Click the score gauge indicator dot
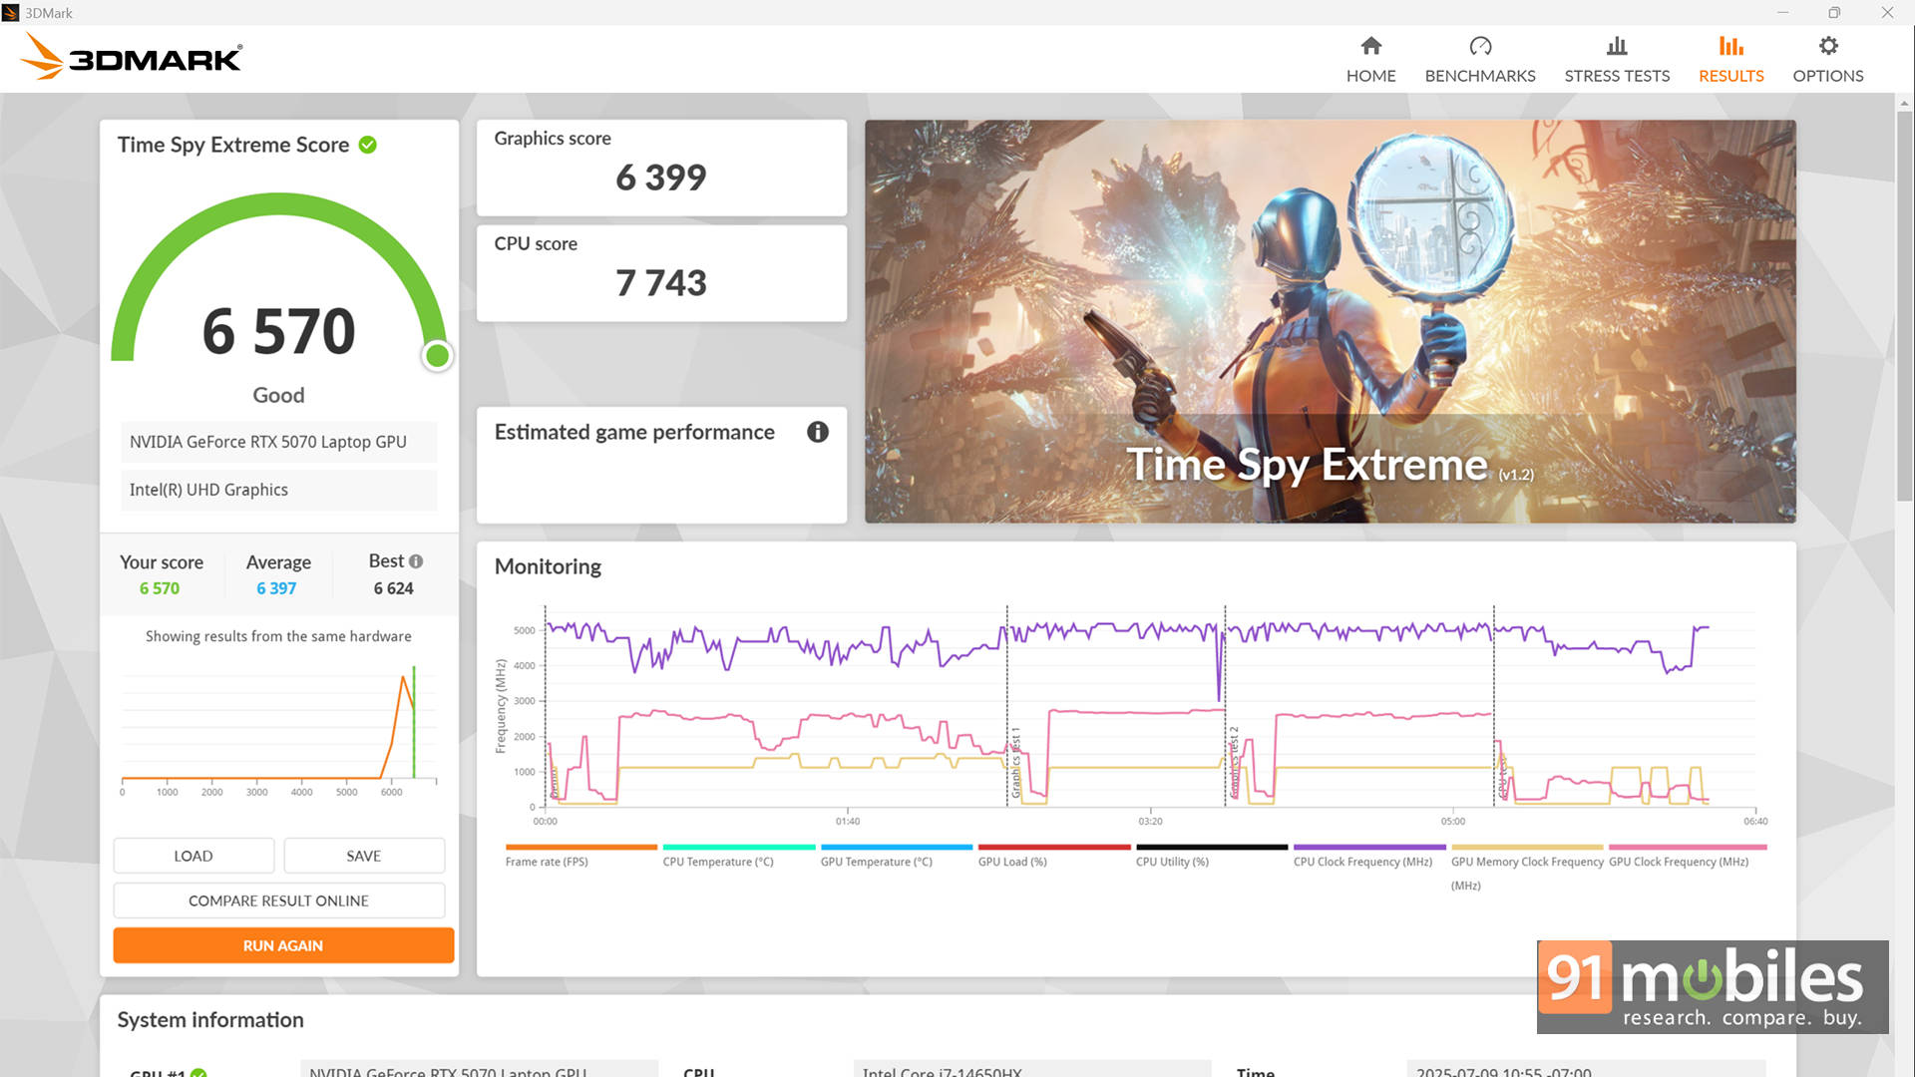Screen dimensions: 1915x1077 coord(437,355)
